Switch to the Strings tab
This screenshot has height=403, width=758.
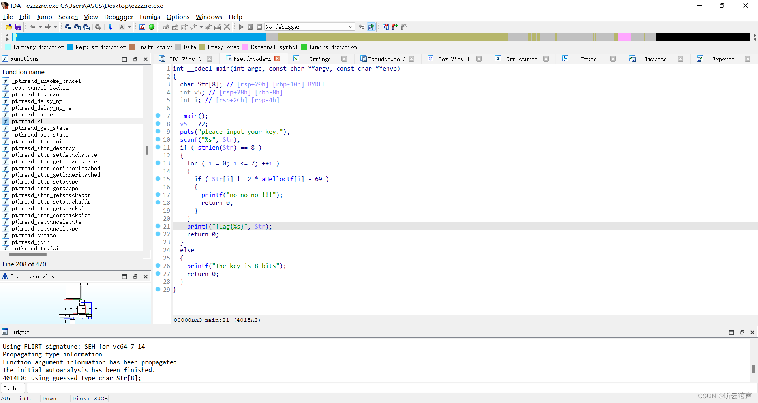click(x=320, y=59)
